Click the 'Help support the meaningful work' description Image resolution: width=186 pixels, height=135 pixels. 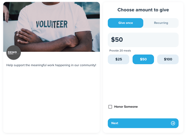51,65
